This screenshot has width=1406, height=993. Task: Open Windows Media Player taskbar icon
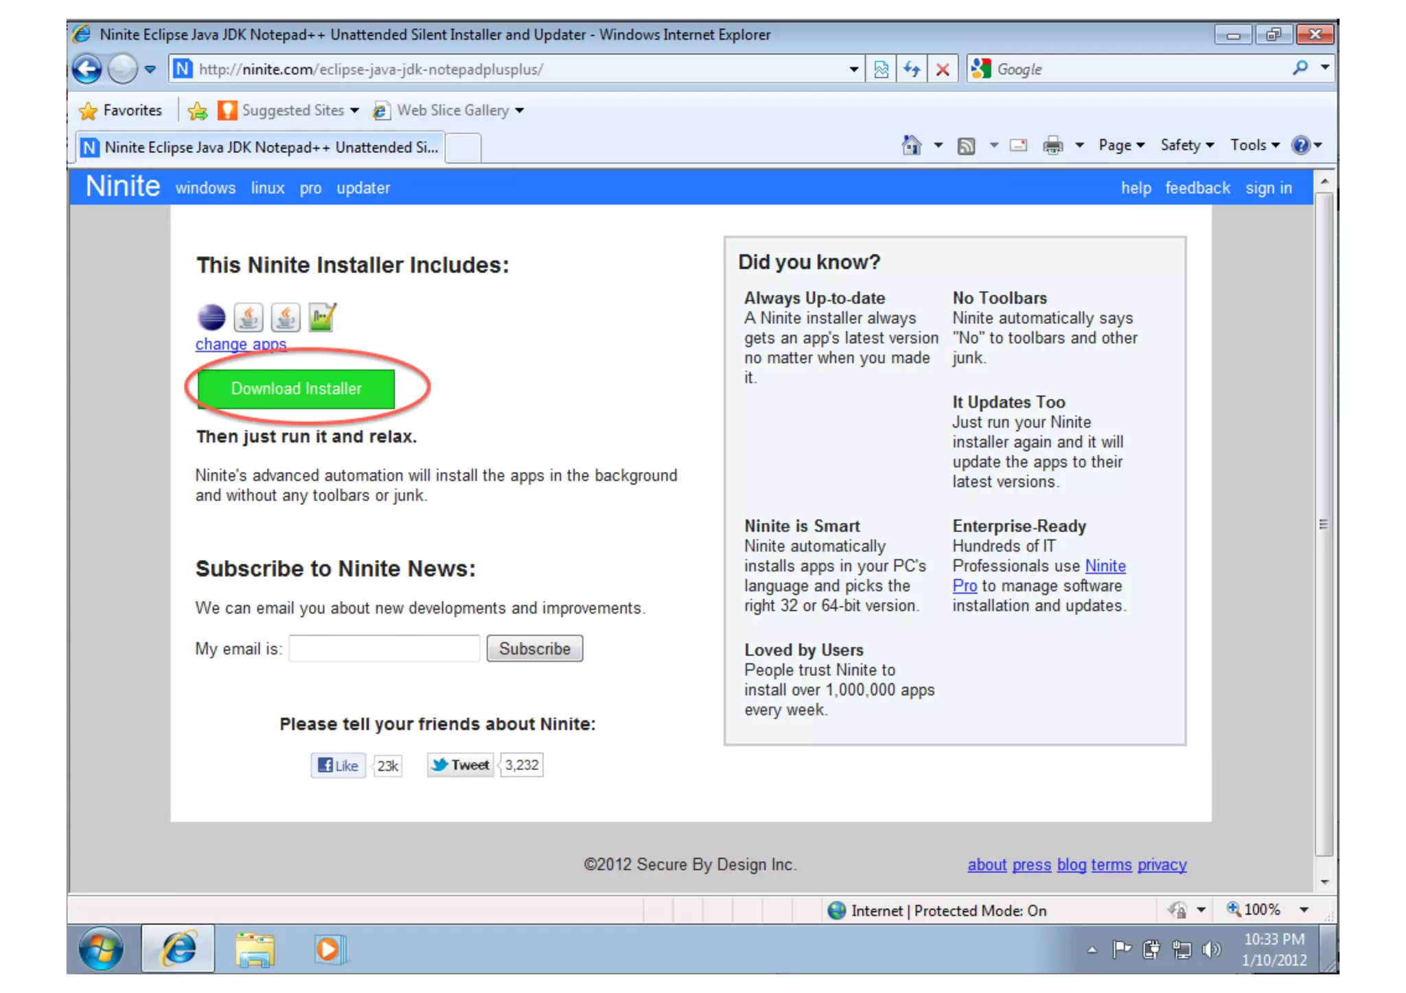[x=330, y=950]
